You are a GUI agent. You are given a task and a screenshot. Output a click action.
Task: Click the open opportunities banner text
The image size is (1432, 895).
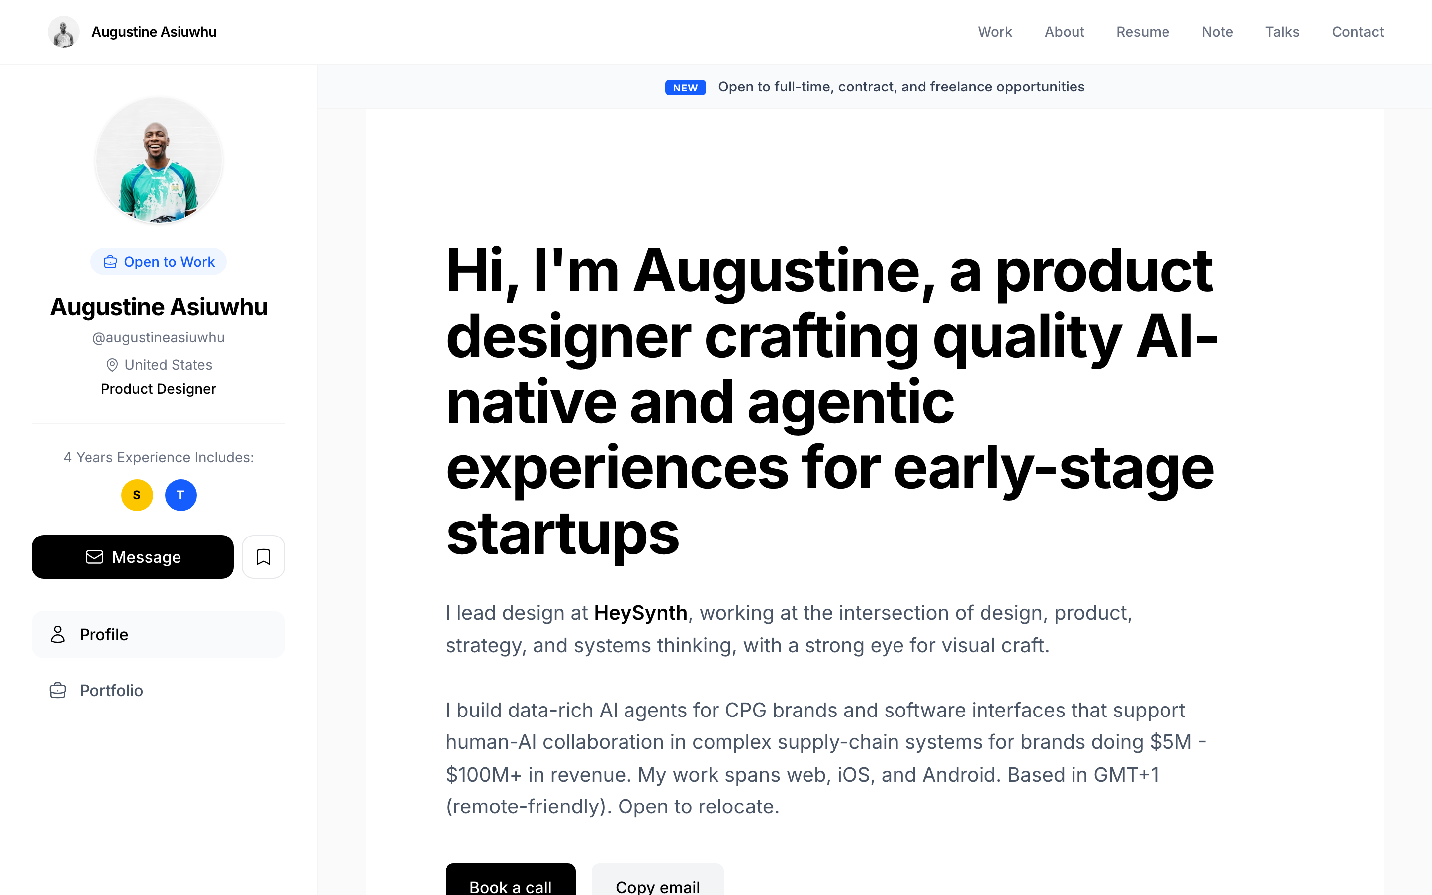click(901, 87)
